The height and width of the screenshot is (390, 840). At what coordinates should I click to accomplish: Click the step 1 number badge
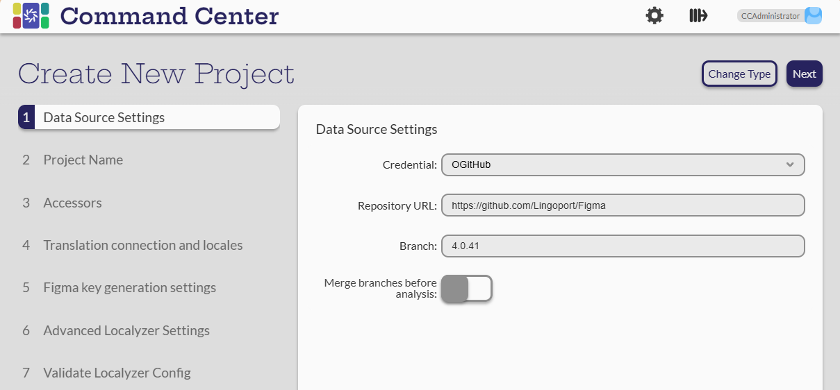pyautogui.click(x=26, y=117)
